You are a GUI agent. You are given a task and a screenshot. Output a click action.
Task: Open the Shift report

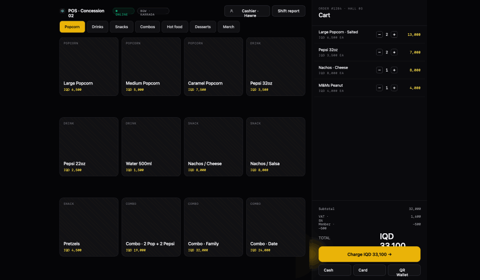click(288, 11)
